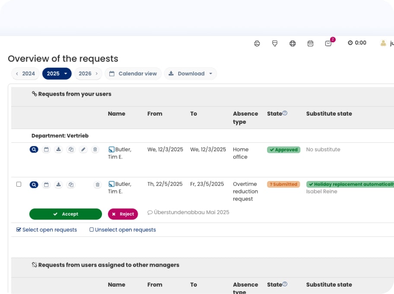This screenshot has height=294, width=394.
Task: Open the user account menu next to avatar
Action: pyautogui.click(x=387, y=43)
